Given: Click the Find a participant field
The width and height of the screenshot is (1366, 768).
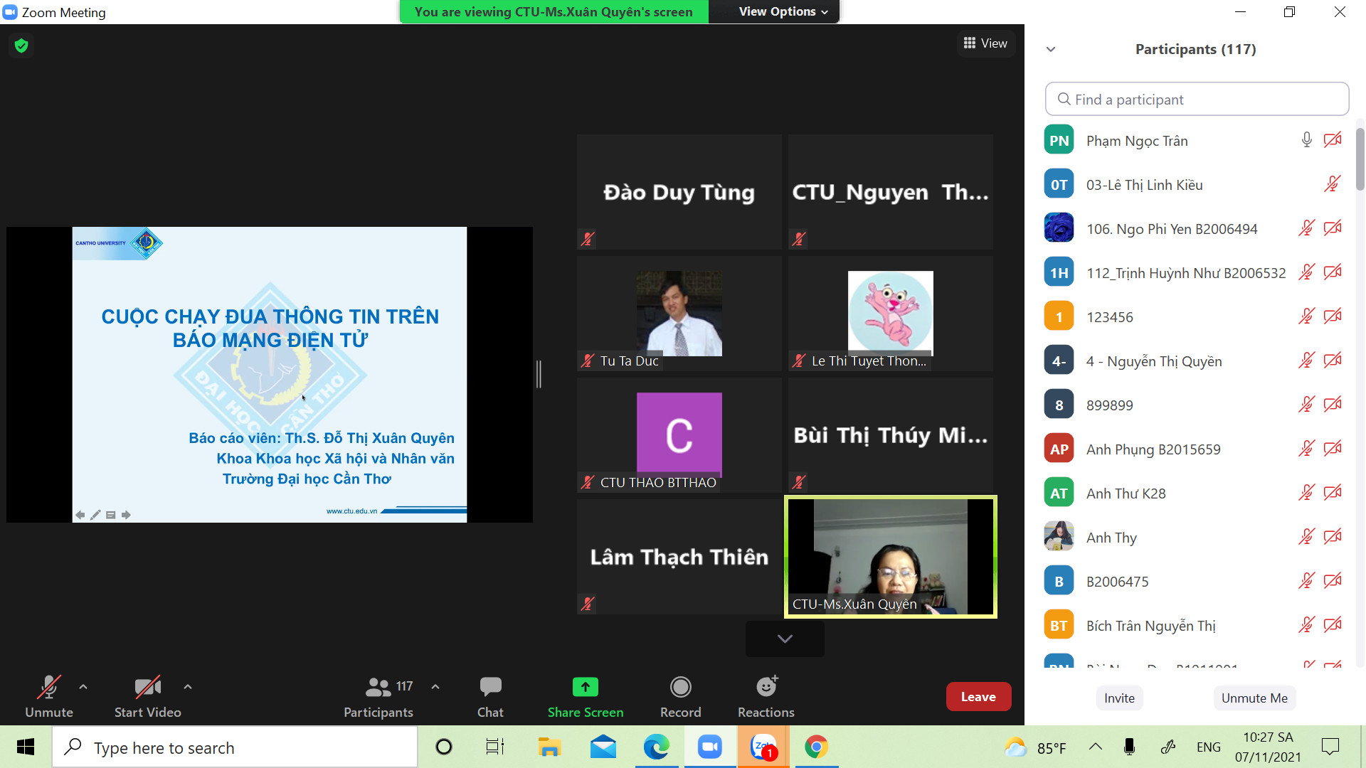Looking at the screenshot, I should point(1197,100).
